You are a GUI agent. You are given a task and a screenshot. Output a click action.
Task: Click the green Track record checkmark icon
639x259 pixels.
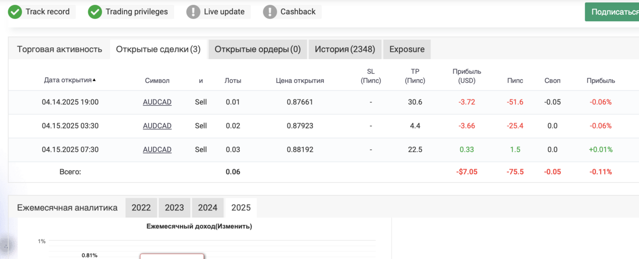(x=15, y=12)
